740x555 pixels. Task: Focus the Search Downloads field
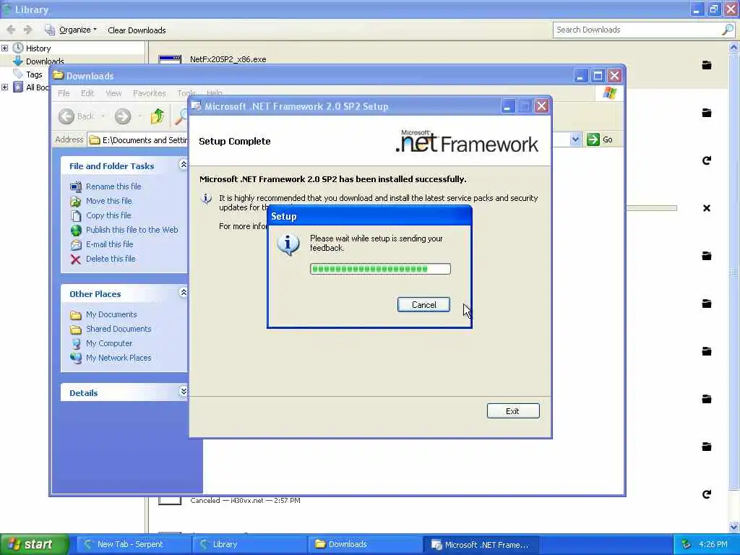click(x=637, y=30)
